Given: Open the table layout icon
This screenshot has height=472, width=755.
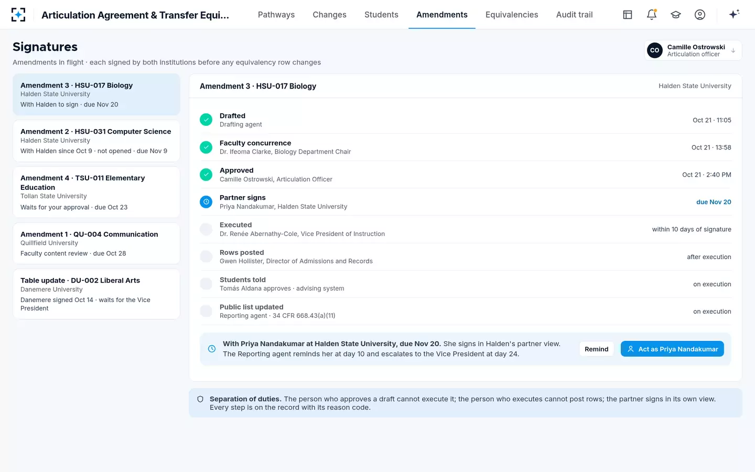Looking at the screenshot, I should [628, 15].
